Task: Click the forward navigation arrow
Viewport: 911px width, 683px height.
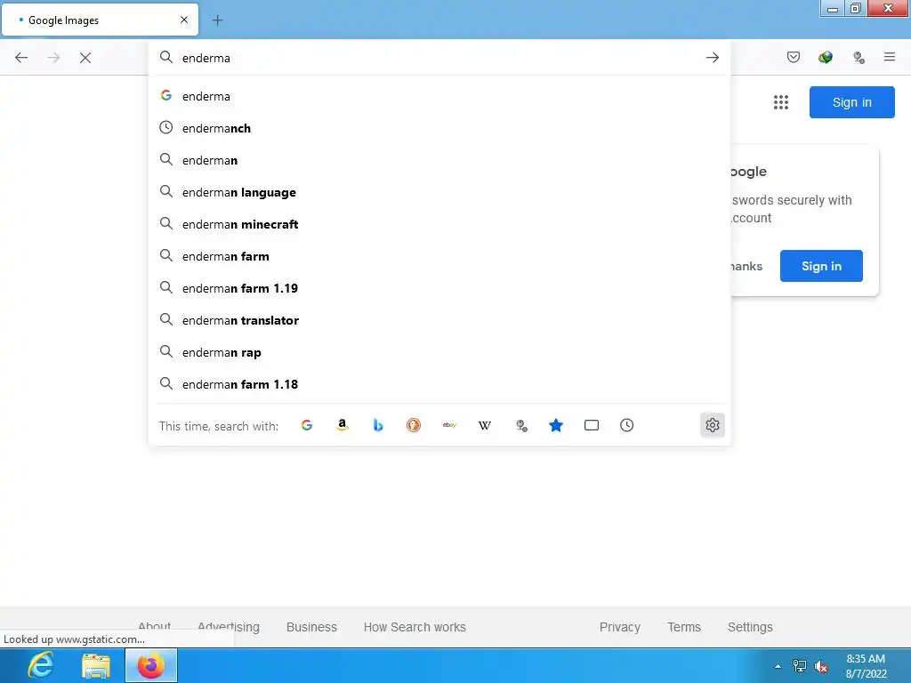Action: [x=53, y=58]
